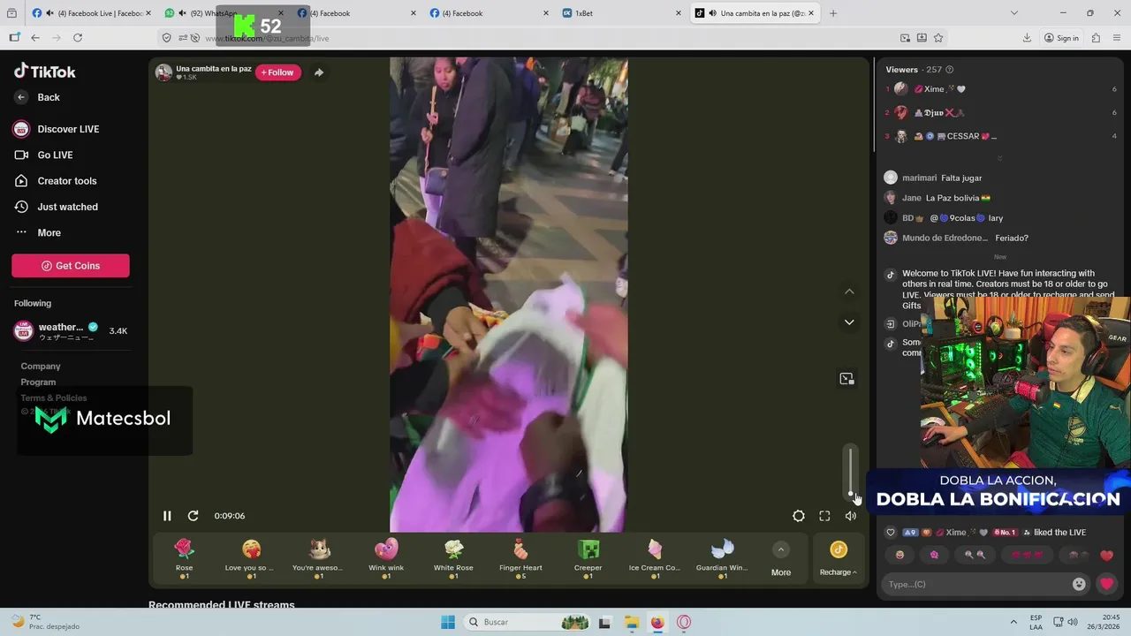
Task: Mute the stream volume speaker icon
Action: coord(850,516)
